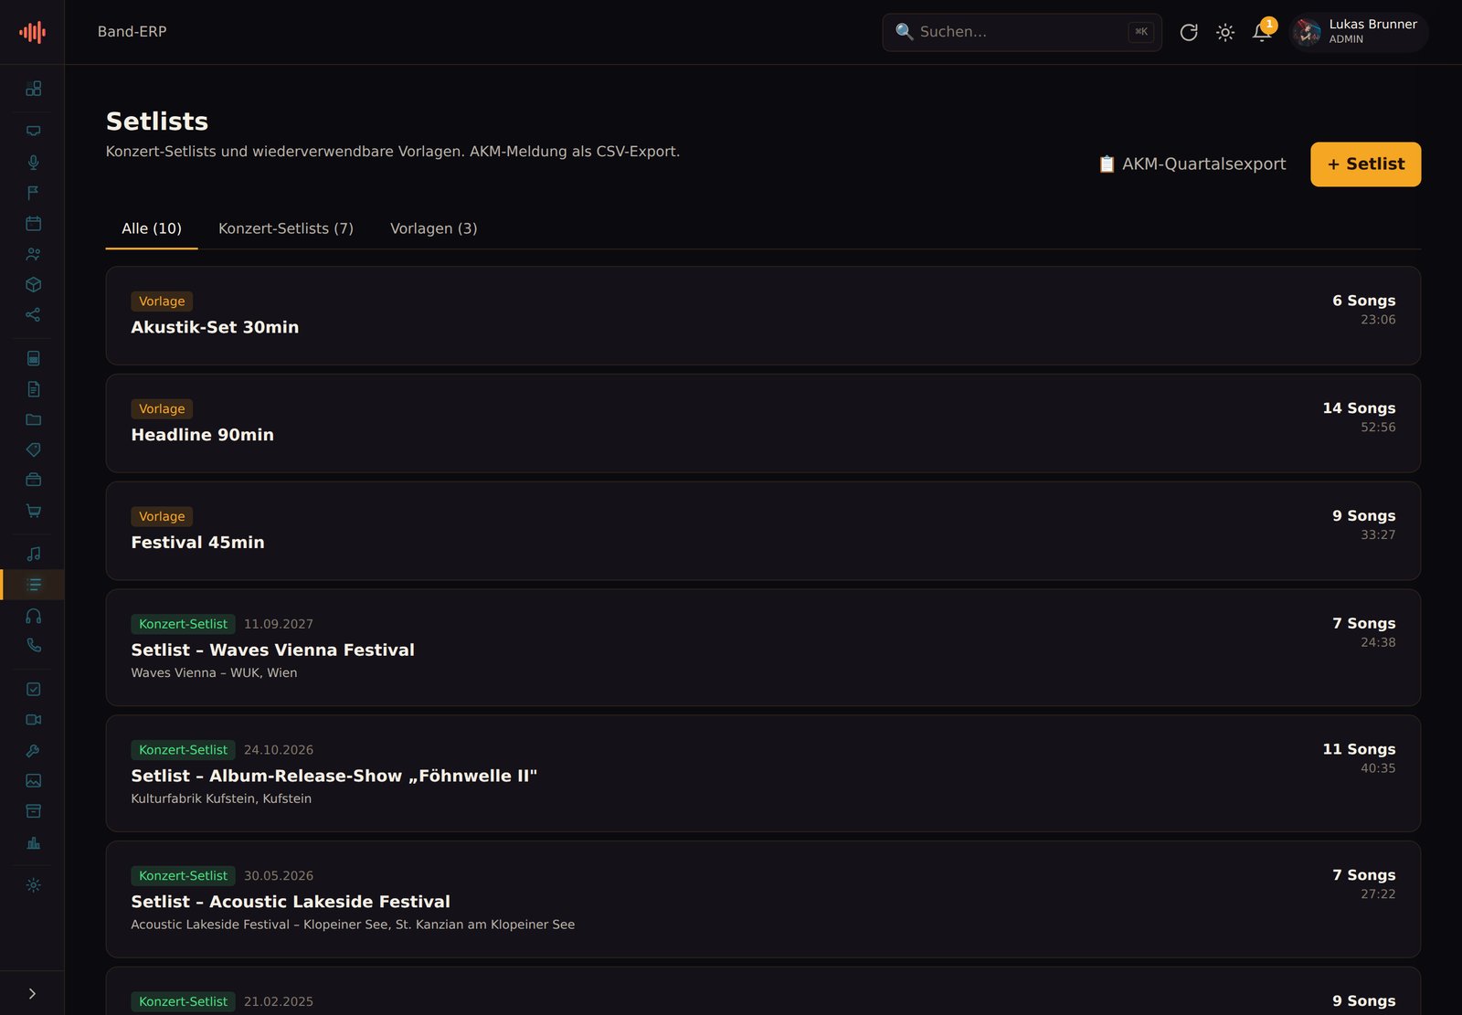
Task: Click the microphone icon in the sidebar
Action: pyautogui.click(x=33, y=162)
